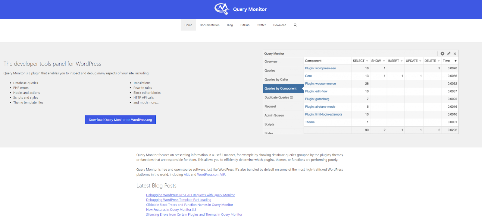The height and width of the screenshot is (219, 482).
Task: Click the Query Monitor logo icon
Action: (x=222, y=9)
